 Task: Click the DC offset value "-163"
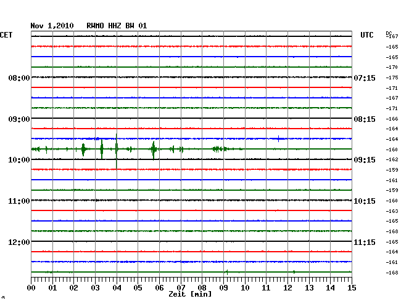392,211
